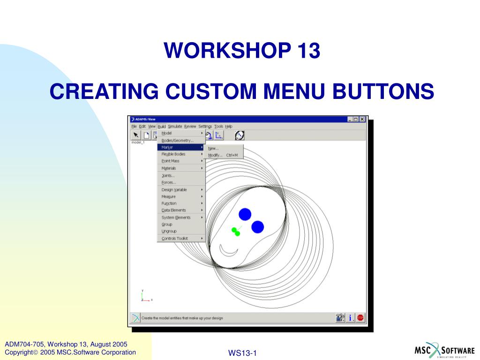This screenshot has height=360, width=480.
Task: Select the arrow pointer tool
Action: [136, 135]
